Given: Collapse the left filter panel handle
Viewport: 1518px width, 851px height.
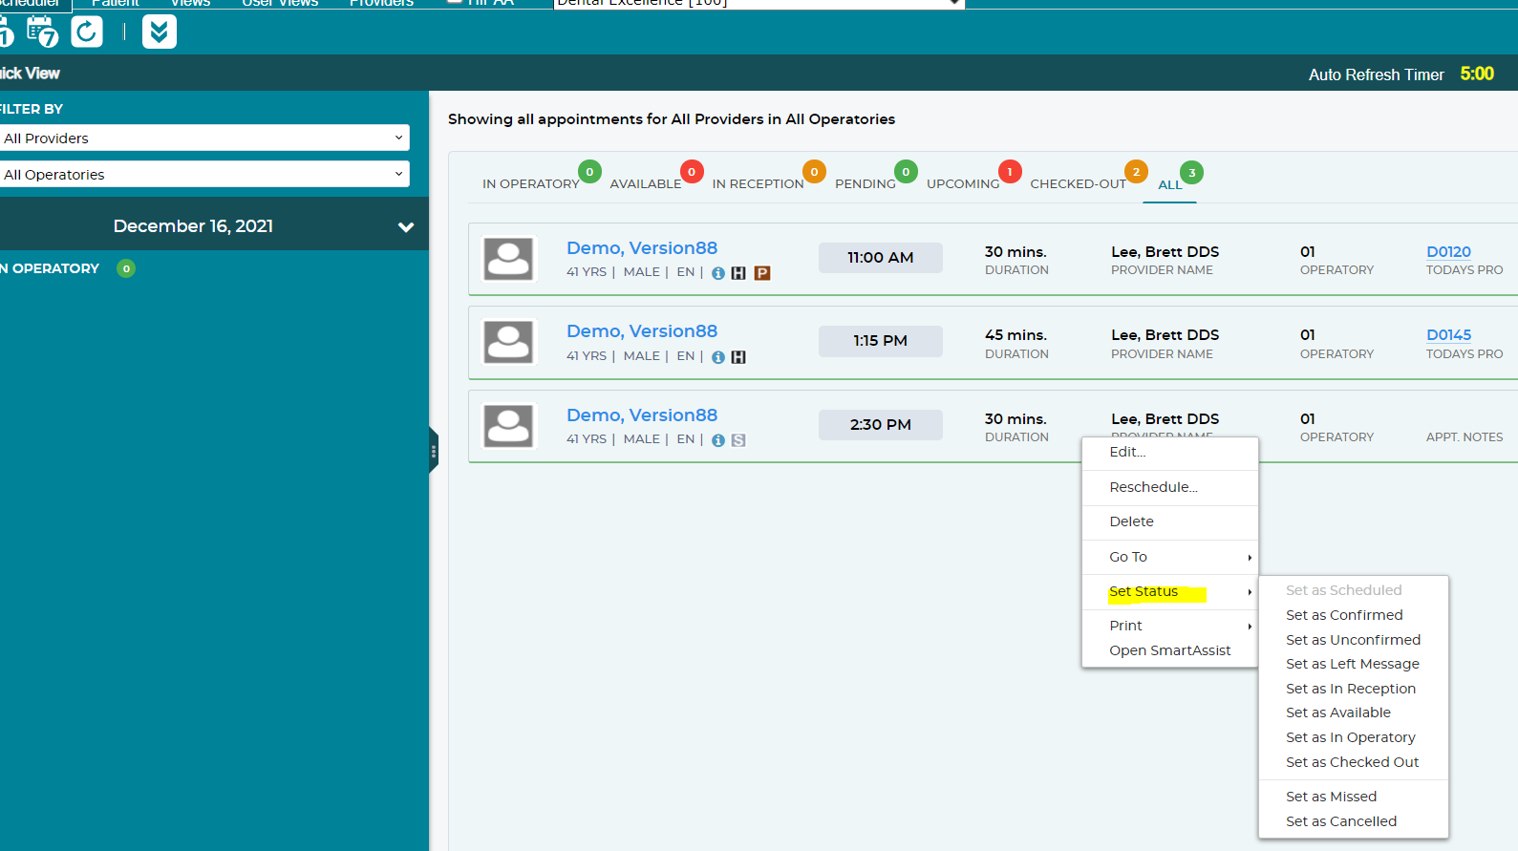Looking at the screenshot, I should coord(434,450).
